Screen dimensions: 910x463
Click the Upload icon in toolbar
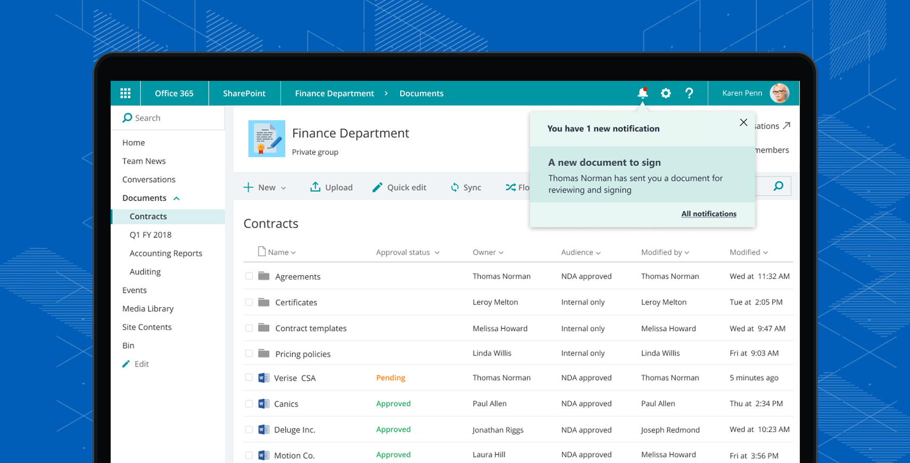click(x=315, y=187)
